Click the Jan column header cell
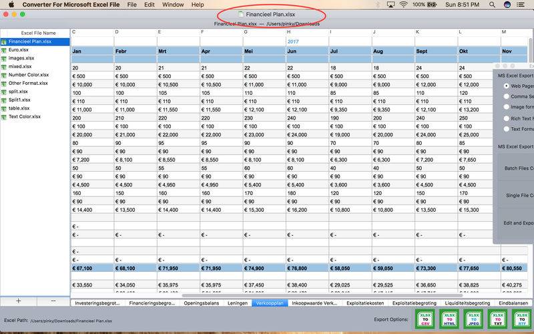 click(92, 51)
